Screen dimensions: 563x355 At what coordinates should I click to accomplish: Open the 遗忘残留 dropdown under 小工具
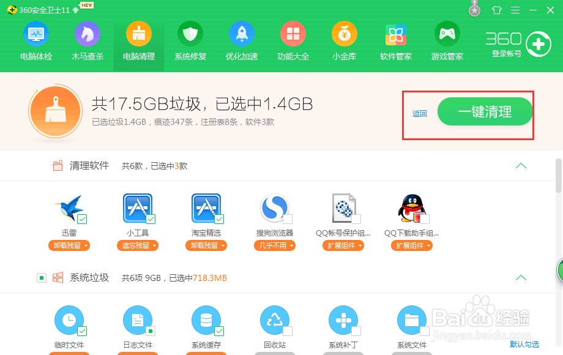point(138,245)
